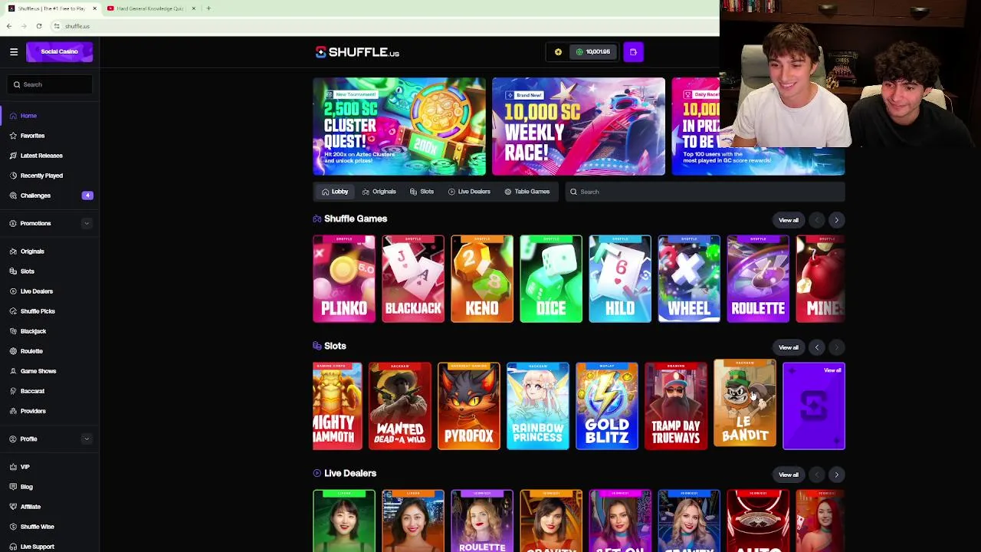
Task: Switch to the Live Dealers tab
Action: 469,192
